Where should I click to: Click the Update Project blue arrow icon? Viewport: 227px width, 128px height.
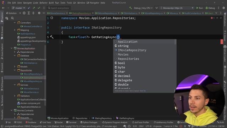click(29, 8)
